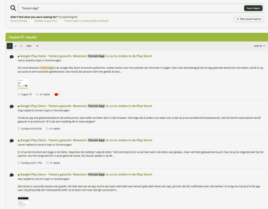Open the Sort By dropdown
This screenshot has height=209, width=268.
[259, 46]
